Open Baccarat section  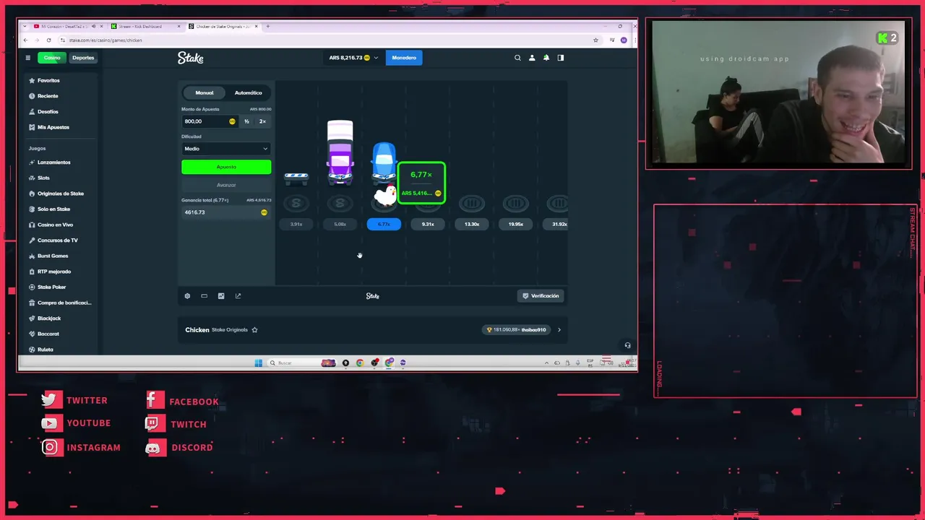tap(48, 334)
